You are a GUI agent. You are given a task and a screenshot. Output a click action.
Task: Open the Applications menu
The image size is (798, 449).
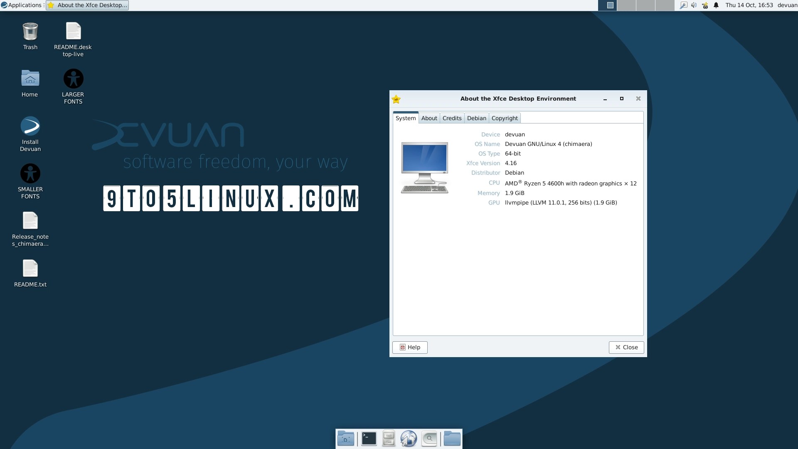pyautogui.click(x=22, y=5)
